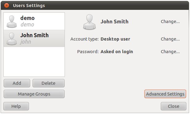Change the Asked on login password
This screenshot has height=114, width=190.
point(170,52)
